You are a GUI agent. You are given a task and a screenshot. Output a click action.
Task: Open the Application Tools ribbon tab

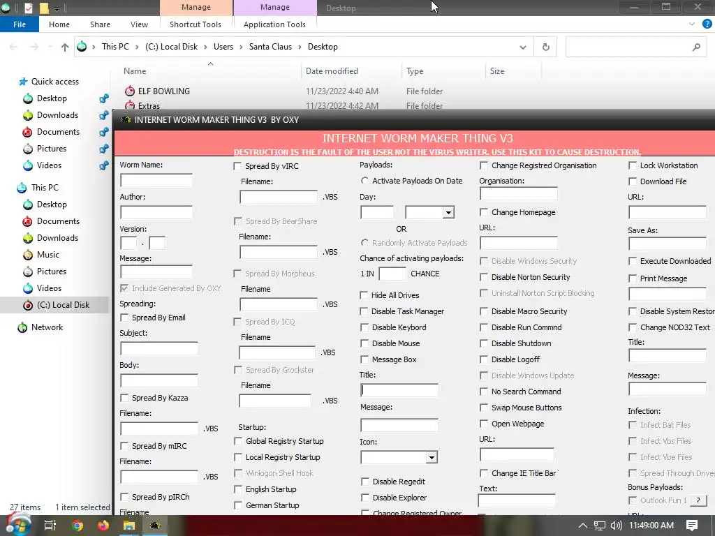[x=274, y=24]
